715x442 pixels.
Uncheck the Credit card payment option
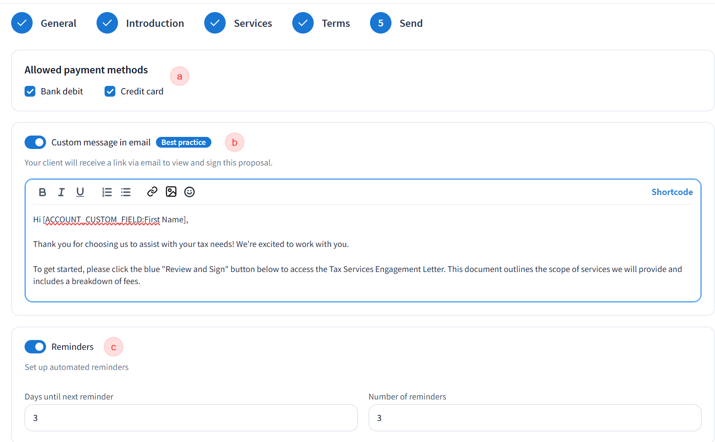[x=110, y=91]
